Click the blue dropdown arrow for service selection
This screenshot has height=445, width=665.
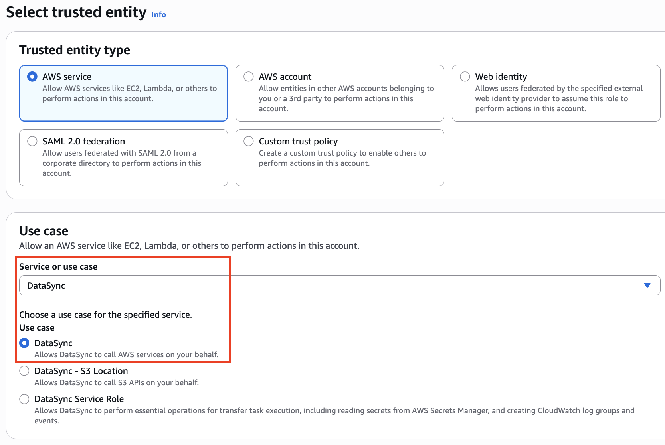click(647, 286)
